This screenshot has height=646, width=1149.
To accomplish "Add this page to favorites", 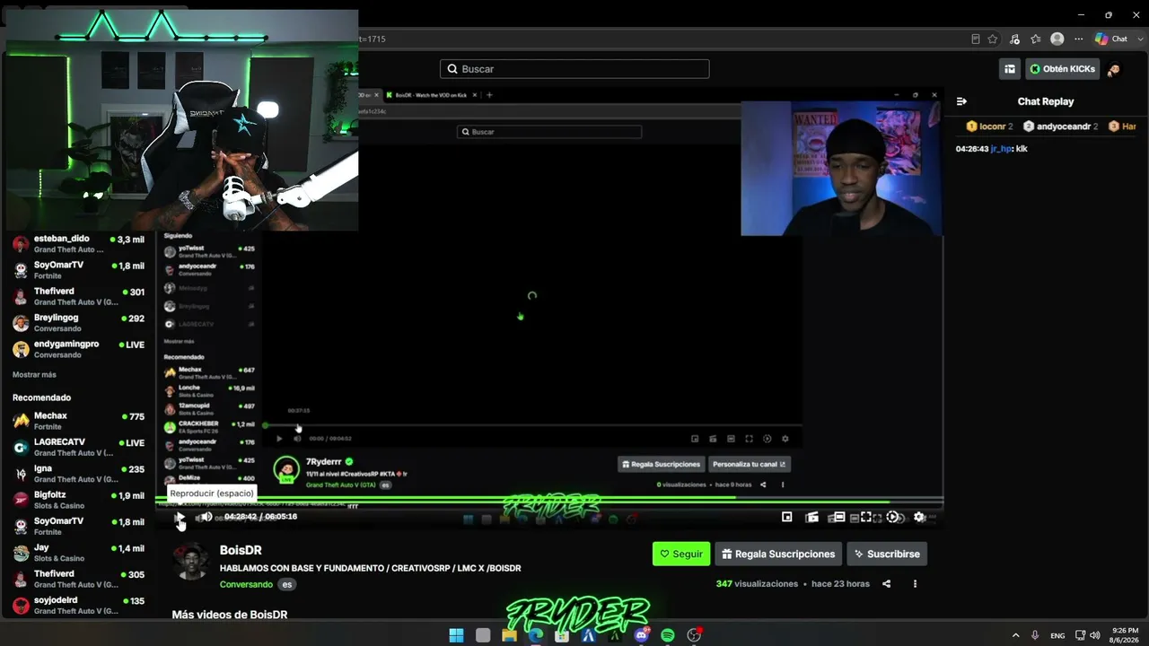I will [993, 39].
